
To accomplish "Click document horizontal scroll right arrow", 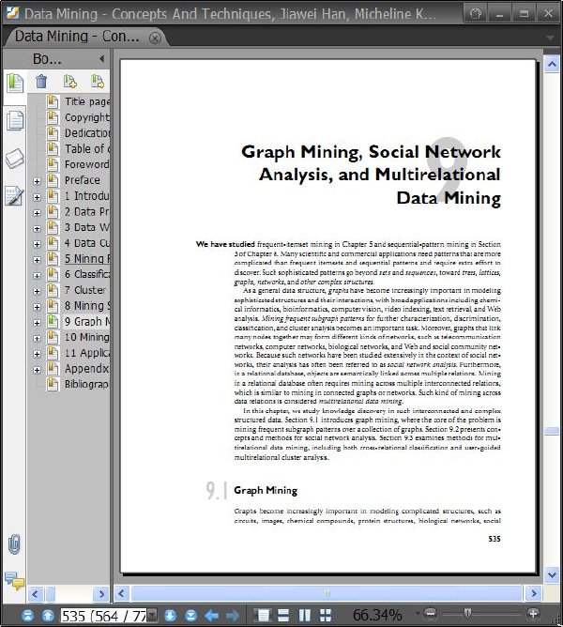I will pos(533,593).
